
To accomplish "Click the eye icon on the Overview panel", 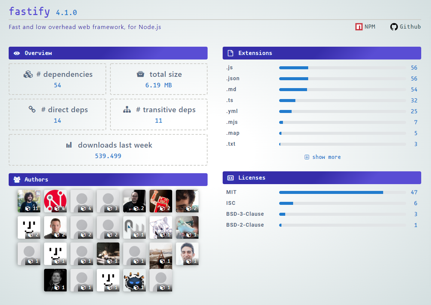I will pyautogui.click(x=17, y=53).
